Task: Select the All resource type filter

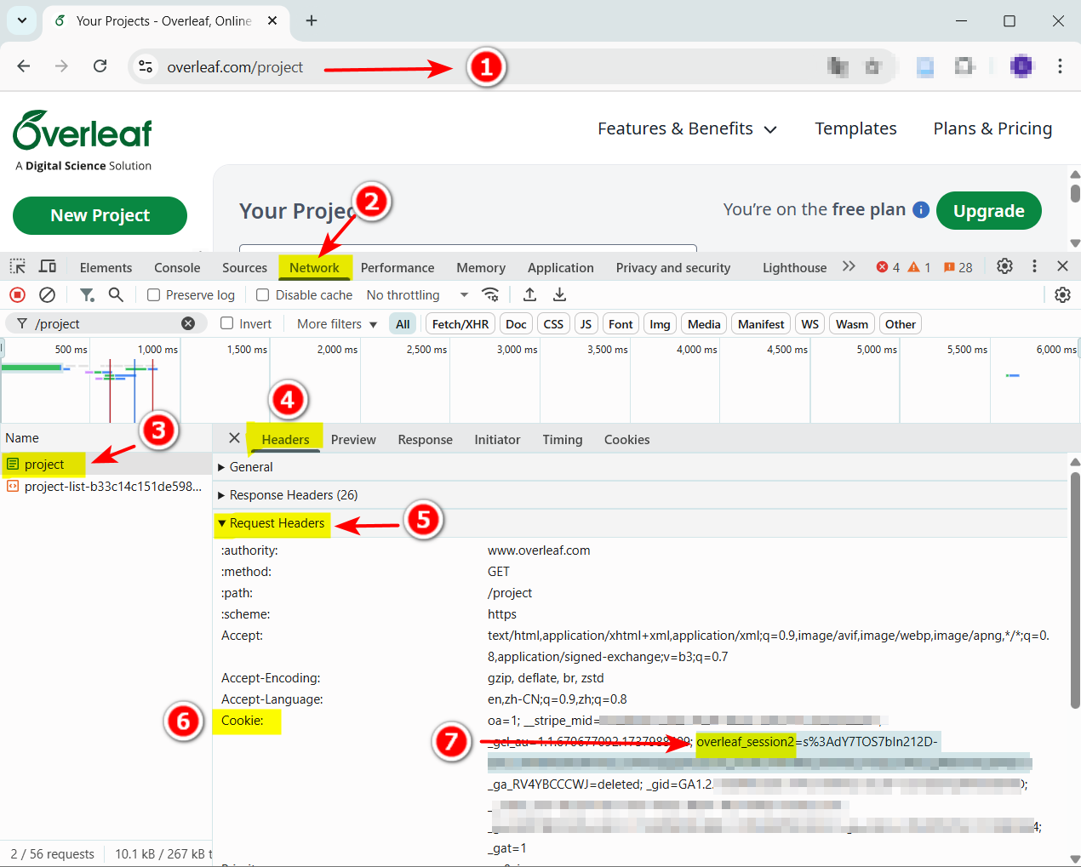Action: point(403,324)
